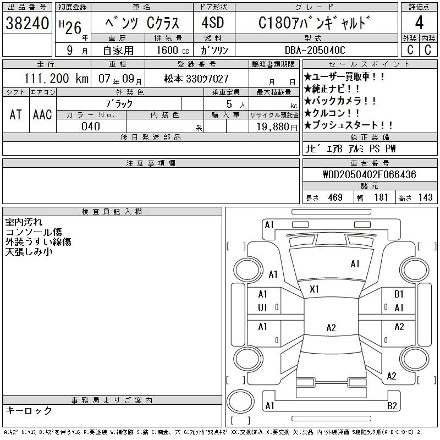Click the 後日発送部品 header
This screenshot has height=440, width=440.
(151, 137)
